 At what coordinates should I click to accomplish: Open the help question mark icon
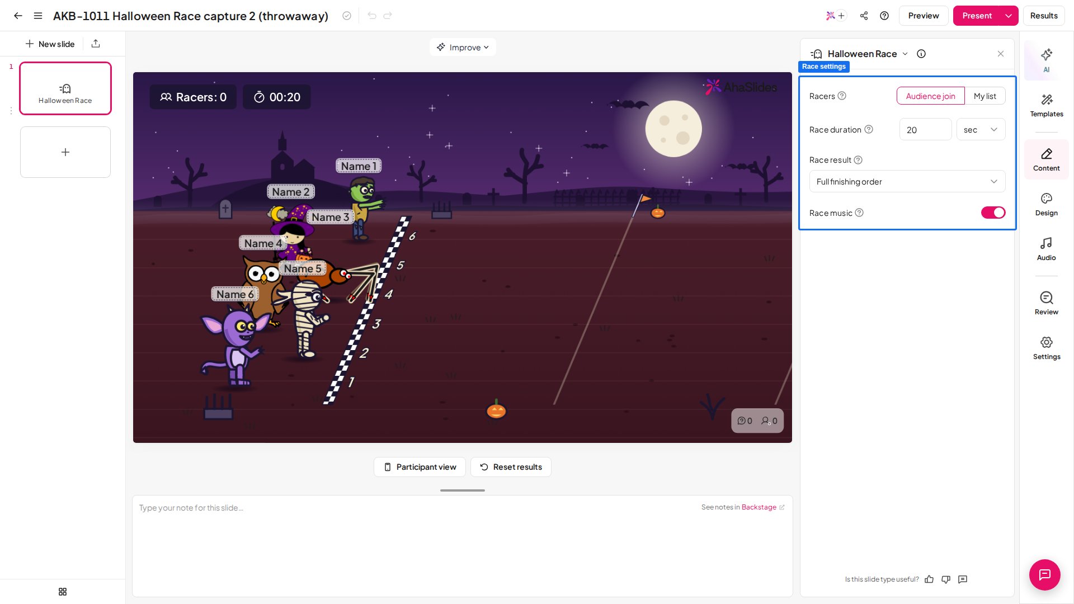884,16
